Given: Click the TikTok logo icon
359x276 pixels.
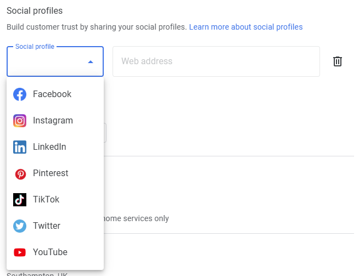Looking at the screenshot, I should tap(20, 200).
